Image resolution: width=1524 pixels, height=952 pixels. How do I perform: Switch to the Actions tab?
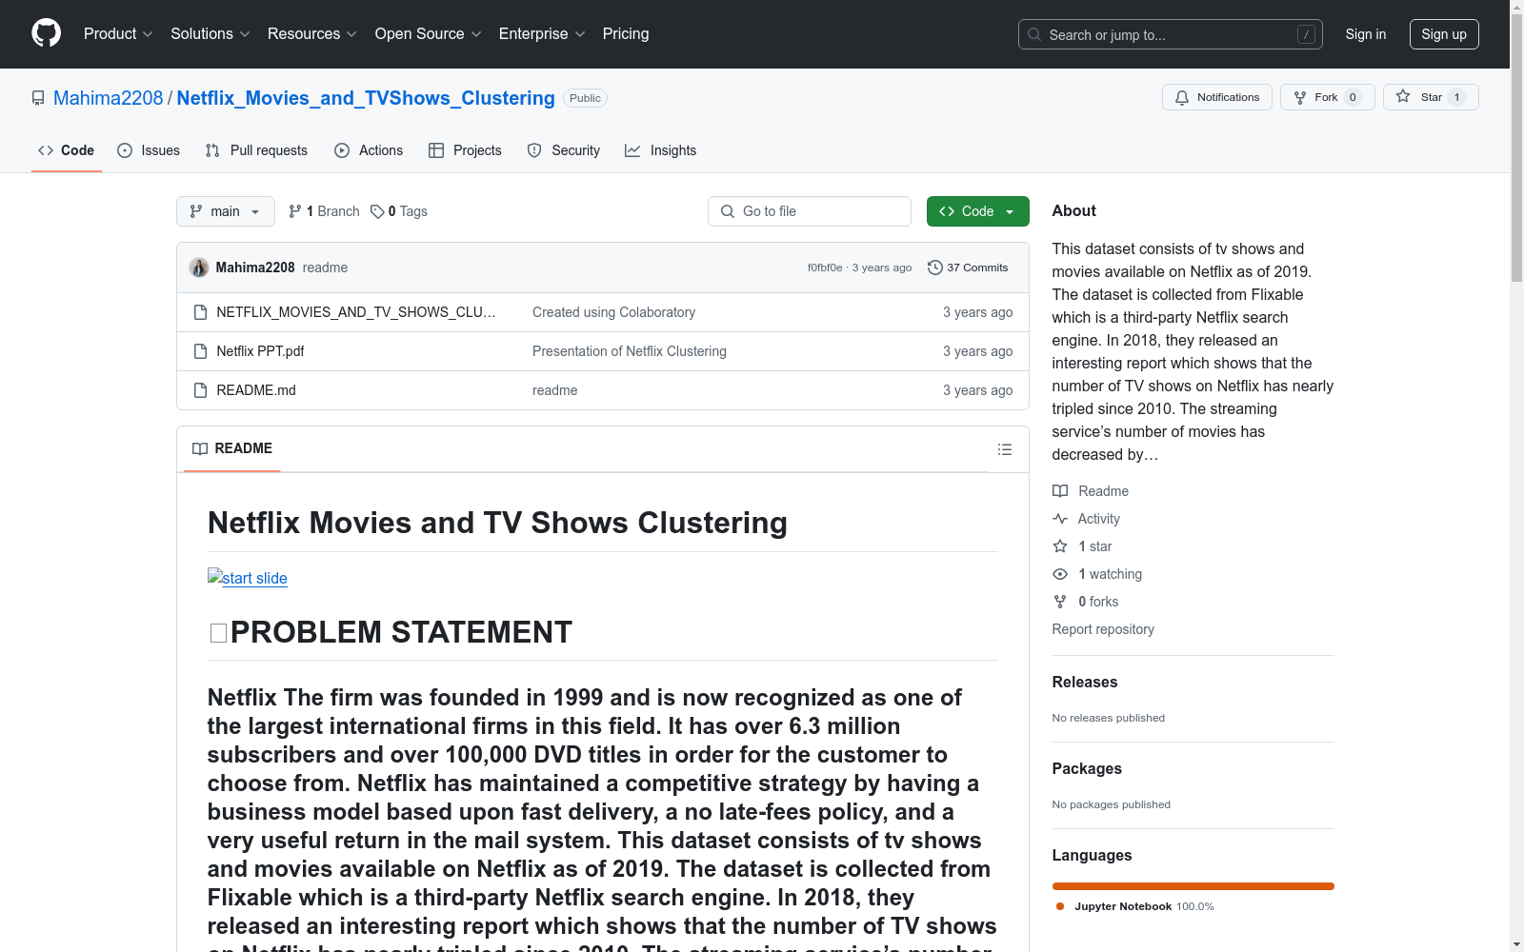tap(369, 150)
